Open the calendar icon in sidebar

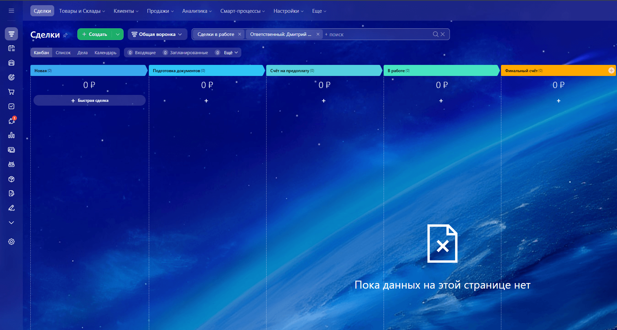[11, 48]
